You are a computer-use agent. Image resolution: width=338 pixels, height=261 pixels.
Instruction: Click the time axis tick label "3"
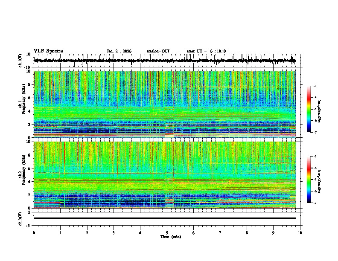pos(114,233)
